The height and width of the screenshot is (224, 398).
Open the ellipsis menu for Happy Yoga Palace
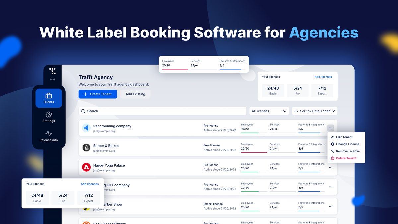330,167
